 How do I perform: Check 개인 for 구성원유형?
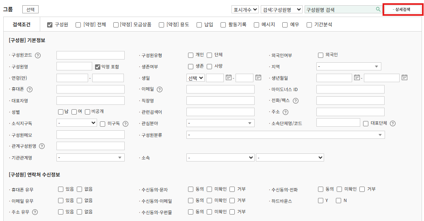[190, 55]
